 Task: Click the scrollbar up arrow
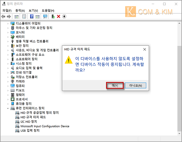point(179,24)
